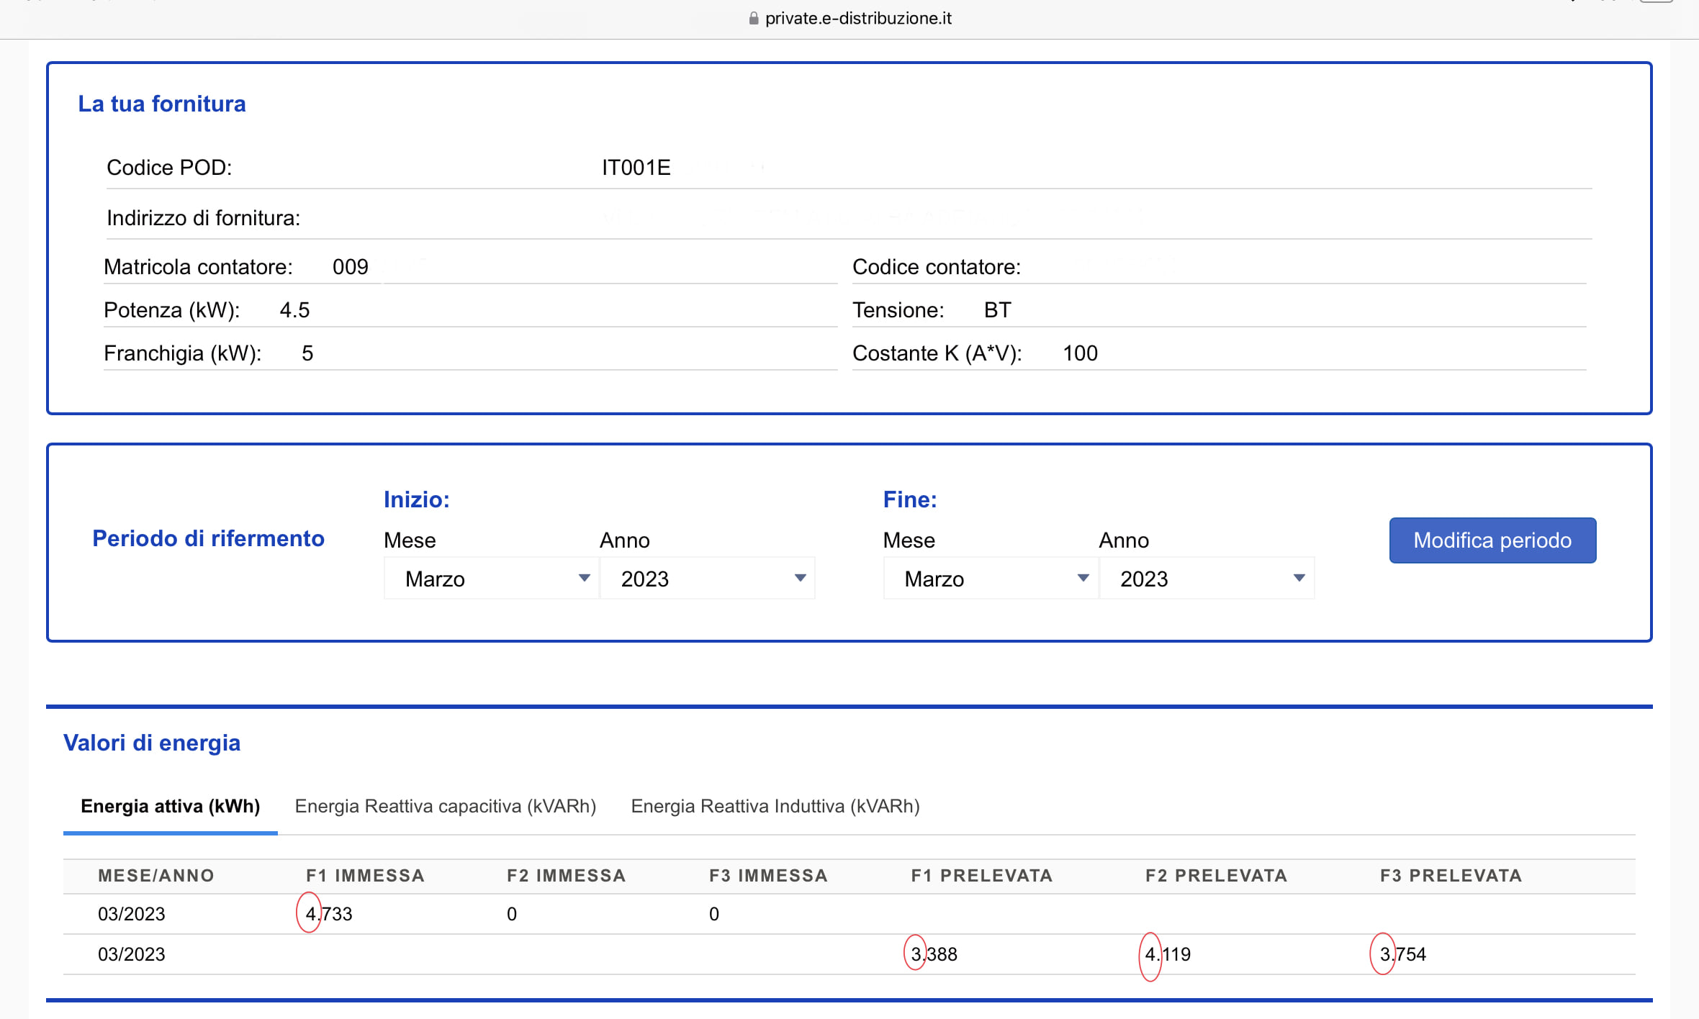Viewport: 1699px width, 1019px height.
Task: Click the private.e-distribuzione.it URL text
Action: click(857, 19)
